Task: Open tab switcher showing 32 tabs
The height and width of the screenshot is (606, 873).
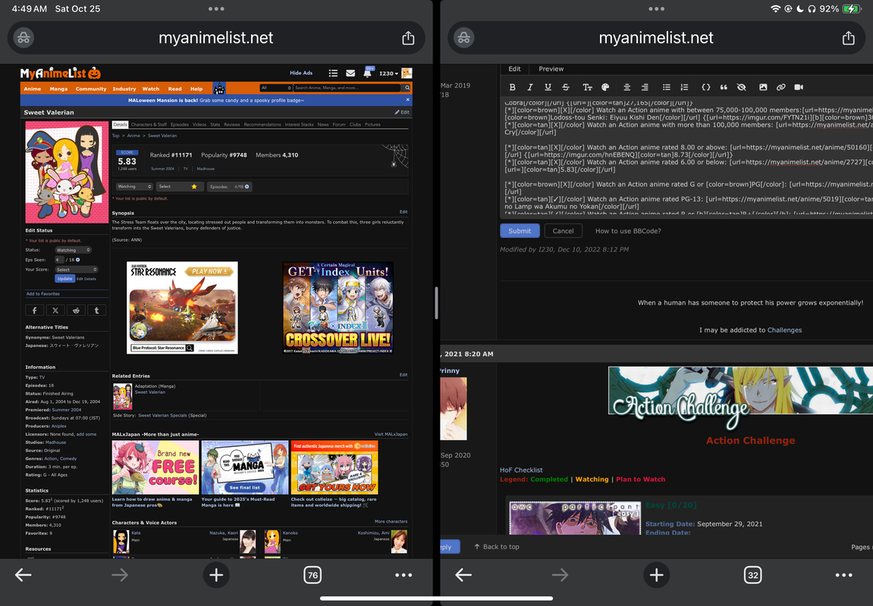Action: pos(752,575)
